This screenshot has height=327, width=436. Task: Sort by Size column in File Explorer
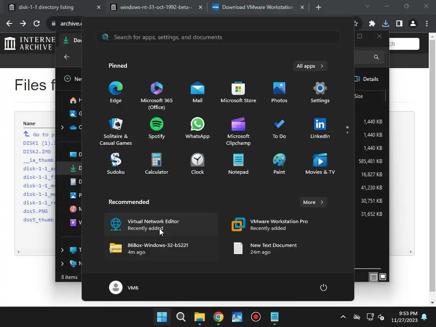(x=359, y=96)
